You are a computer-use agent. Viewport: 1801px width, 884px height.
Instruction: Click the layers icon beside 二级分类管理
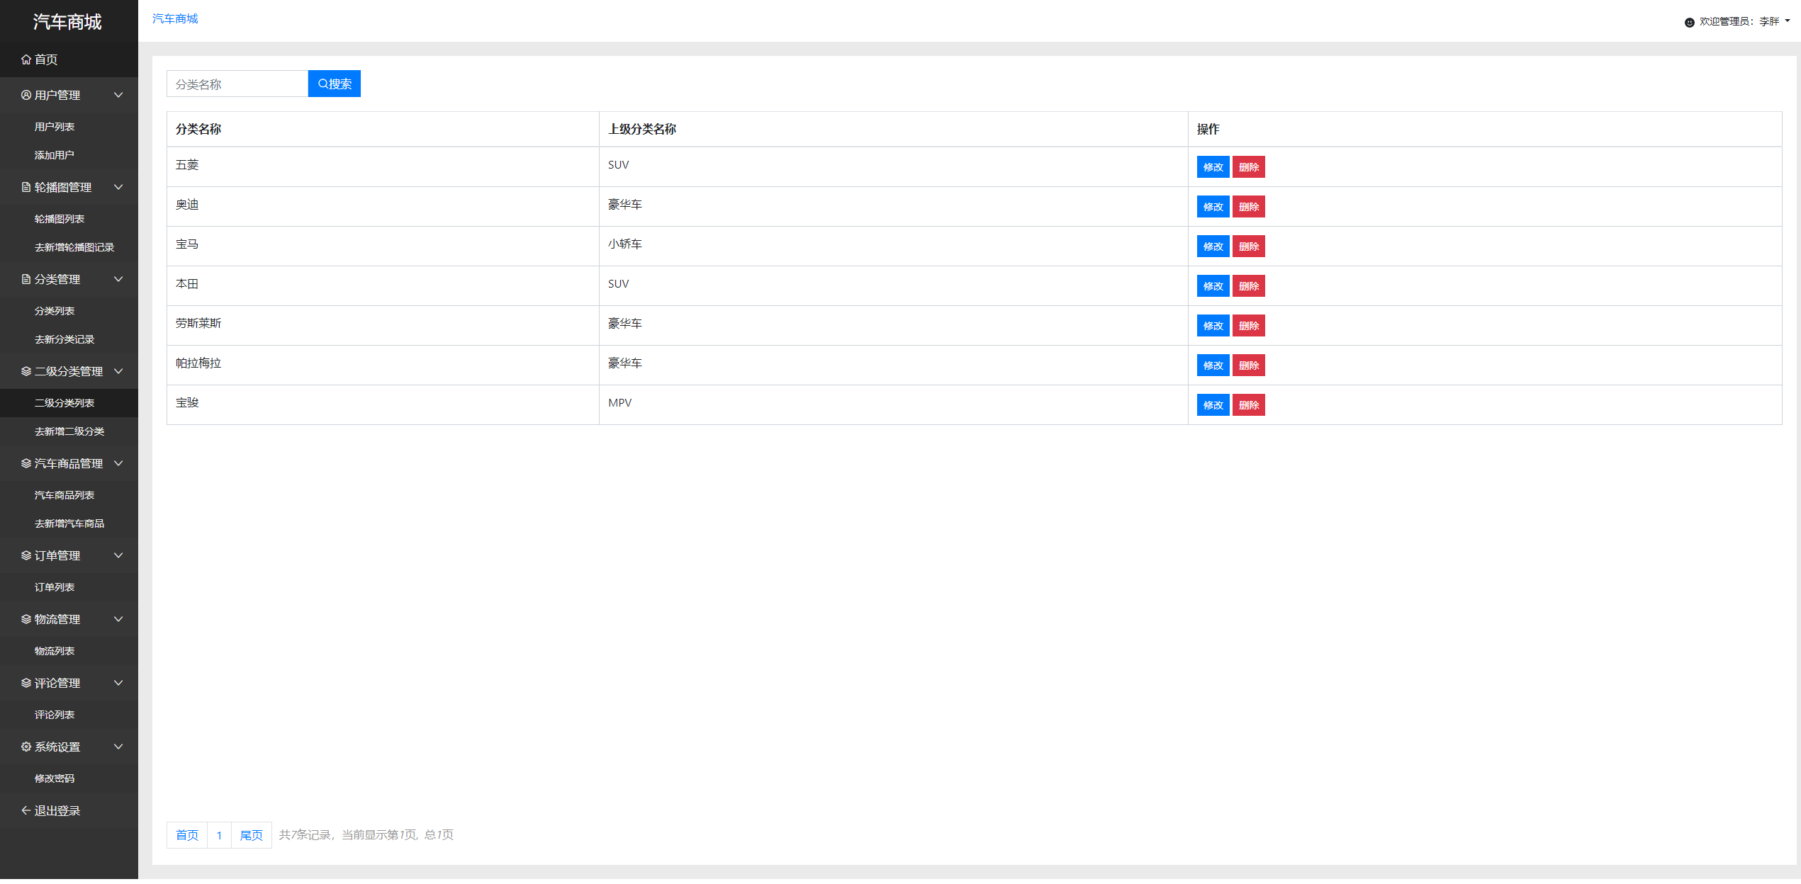click(x=26, y=371)
